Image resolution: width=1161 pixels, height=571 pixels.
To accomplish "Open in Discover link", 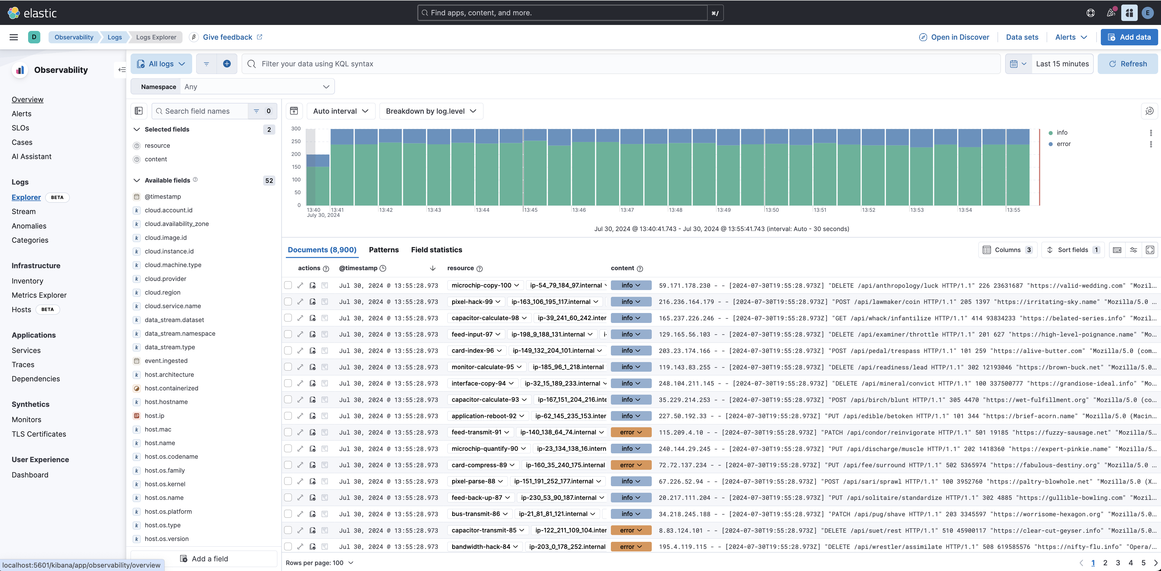I will (954, 37).
